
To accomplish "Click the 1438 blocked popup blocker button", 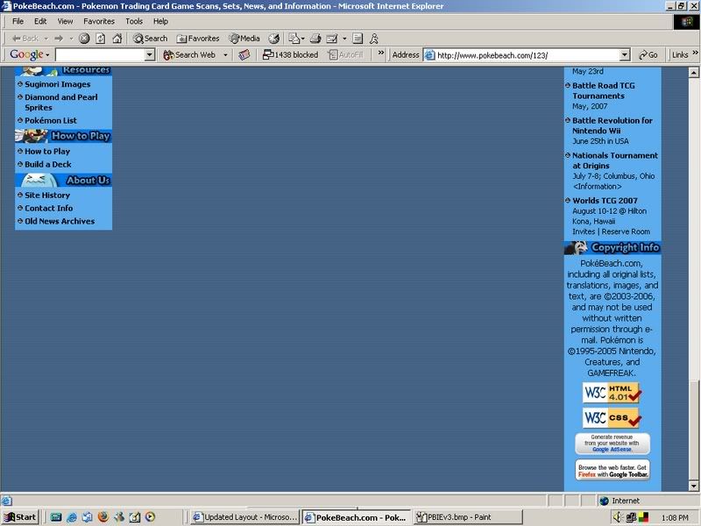I will (291, 54).
